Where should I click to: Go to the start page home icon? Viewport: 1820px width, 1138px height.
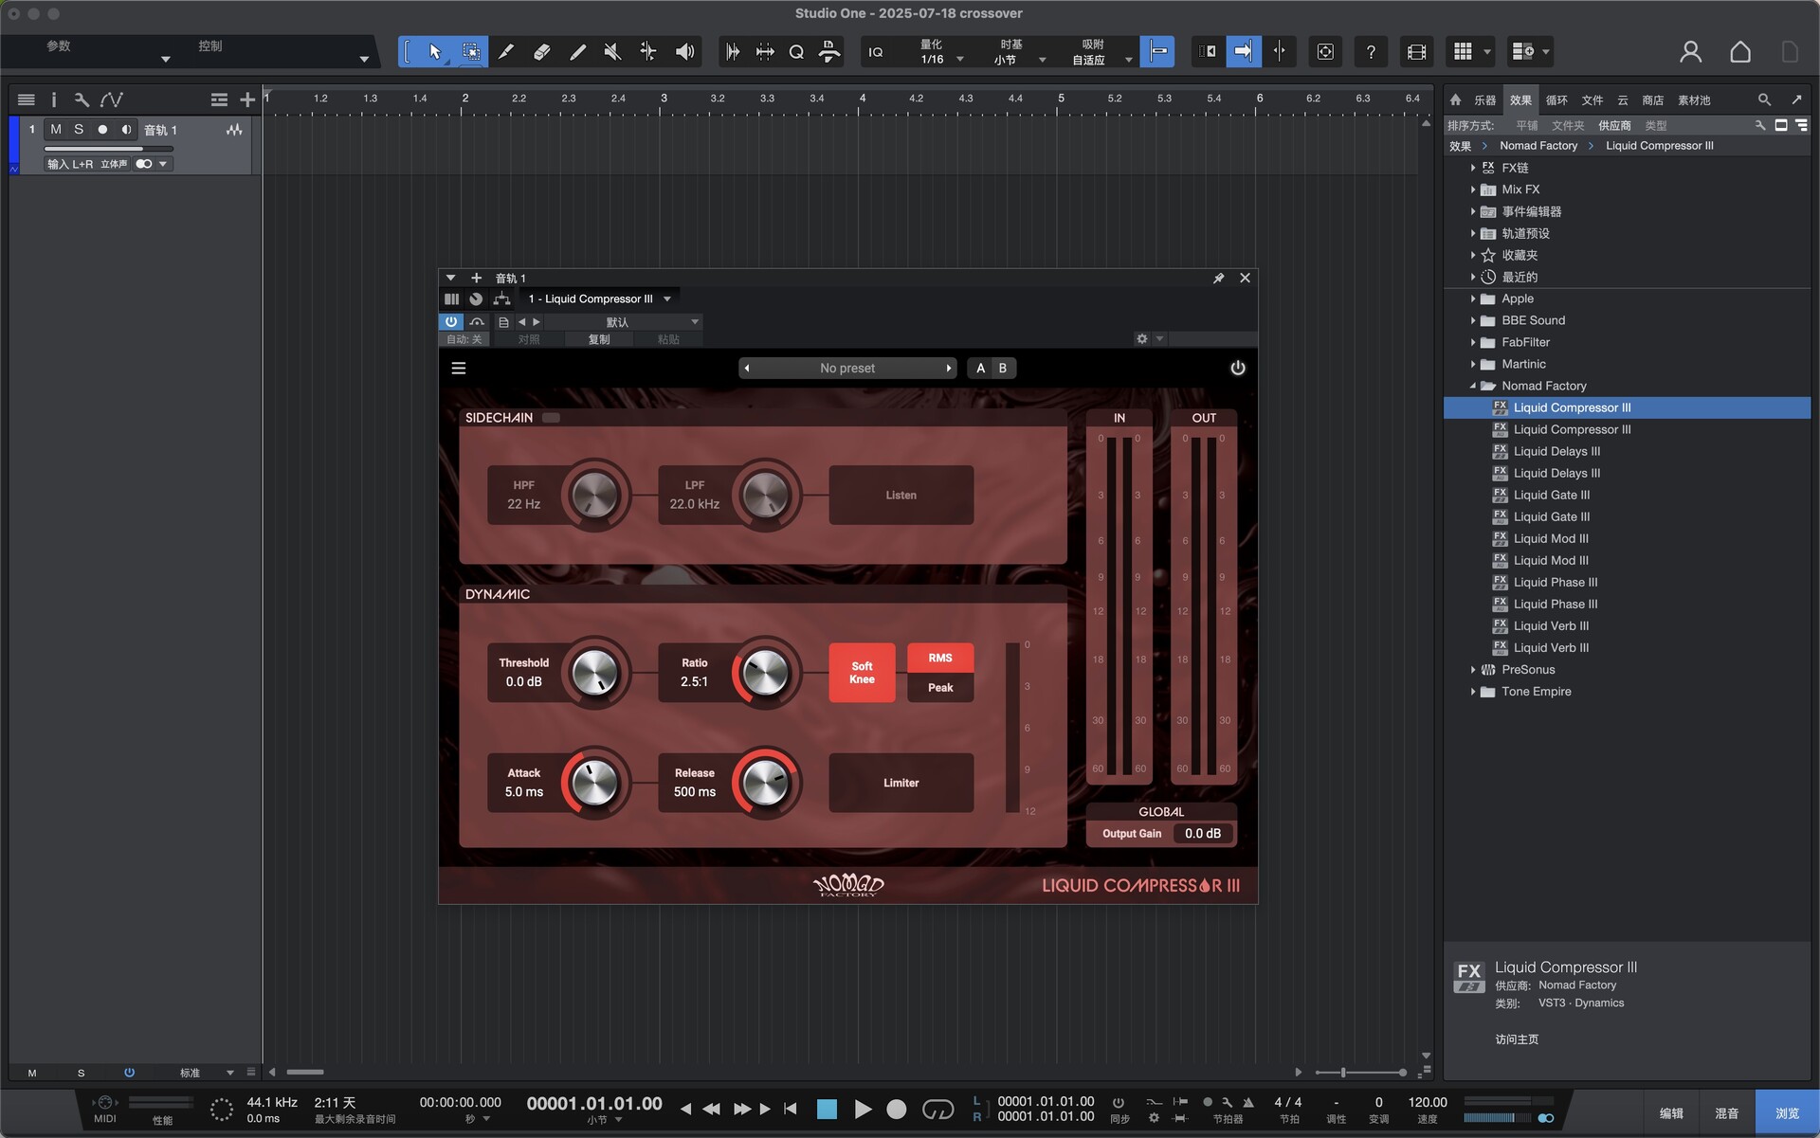point(1740,52)
